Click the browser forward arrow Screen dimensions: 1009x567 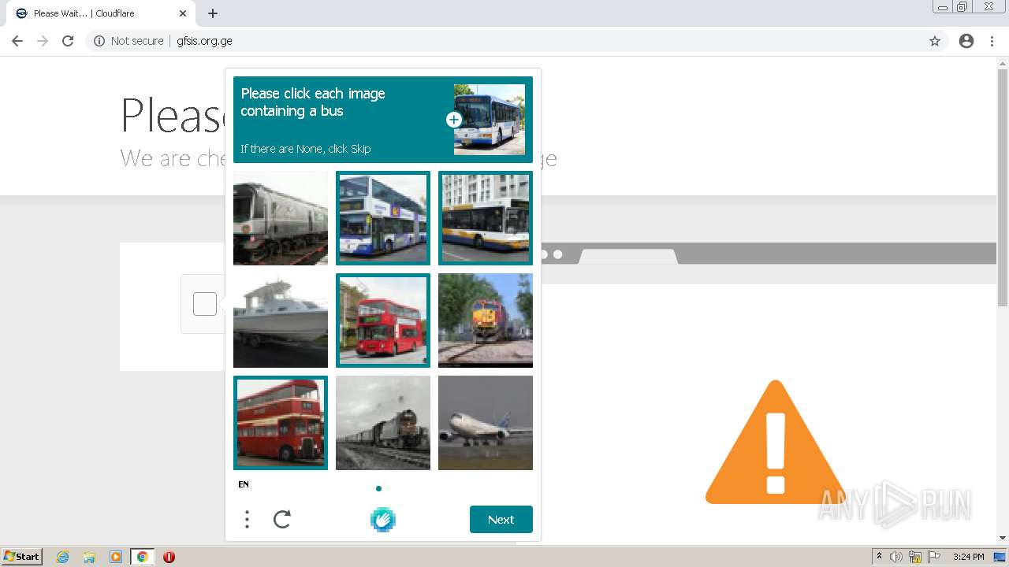point(43,41)
